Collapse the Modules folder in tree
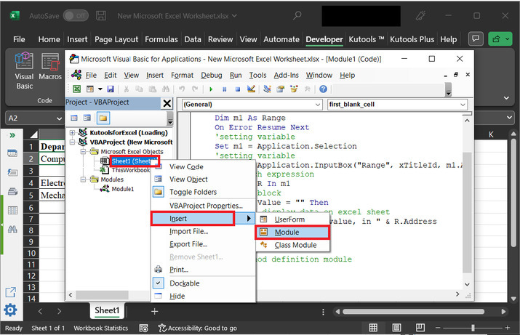 84,179
